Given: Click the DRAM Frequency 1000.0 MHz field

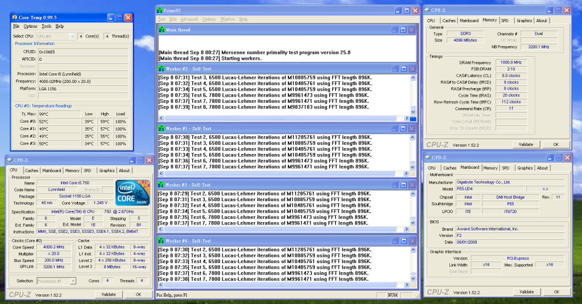Looking at the screenshot, I should point(511,63).
